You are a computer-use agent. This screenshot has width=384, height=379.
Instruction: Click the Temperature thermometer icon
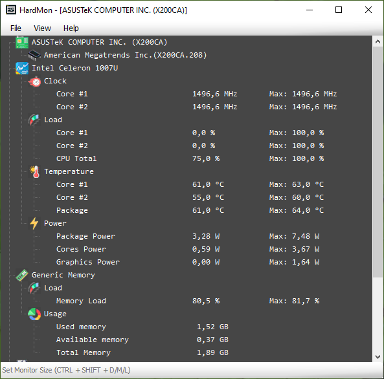(x=35, y=171)
